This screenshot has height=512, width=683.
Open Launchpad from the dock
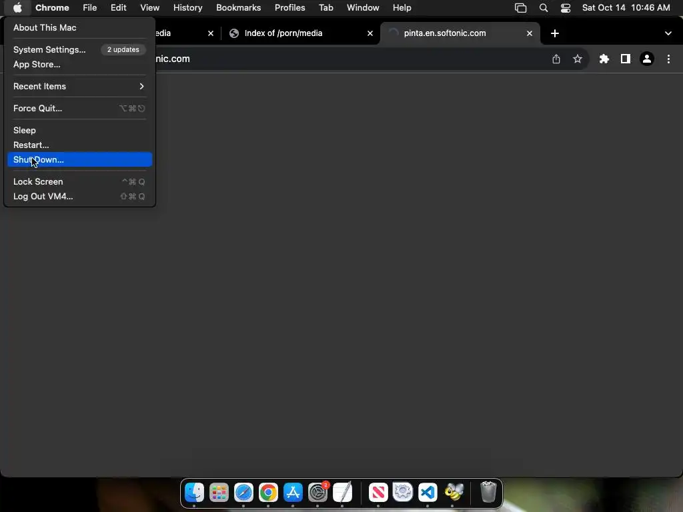click(219, 493)
